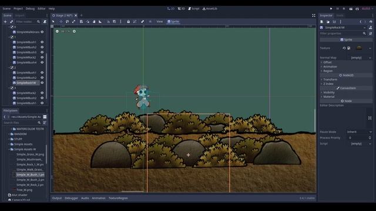Toggle grid snap in the toolbar
Image resolution: width=376 pixels, height=211 pixels.
tap(115, 22)
